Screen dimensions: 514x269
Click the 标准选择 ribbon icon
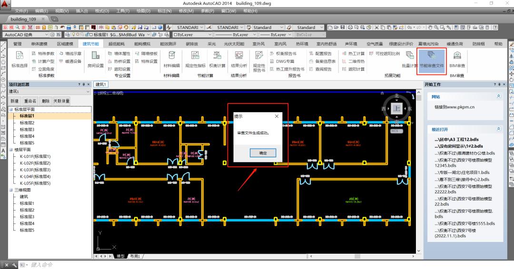[20, 58]
